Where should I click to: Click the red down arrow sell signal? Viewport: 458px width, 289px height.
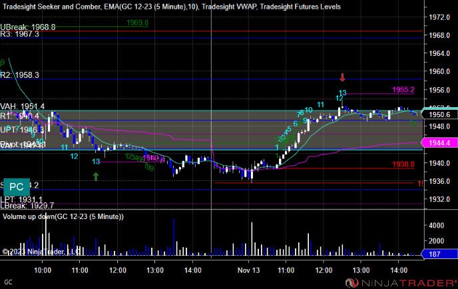(342, 77)
